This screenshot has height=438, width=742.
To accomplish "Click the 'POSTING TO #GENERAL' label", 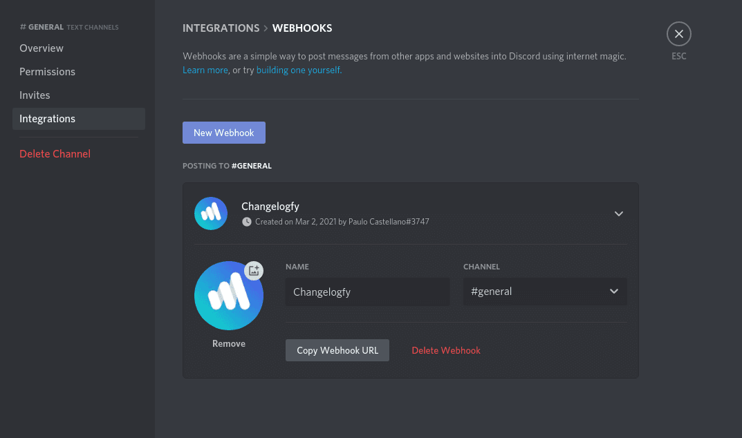I will coord(227,166).
